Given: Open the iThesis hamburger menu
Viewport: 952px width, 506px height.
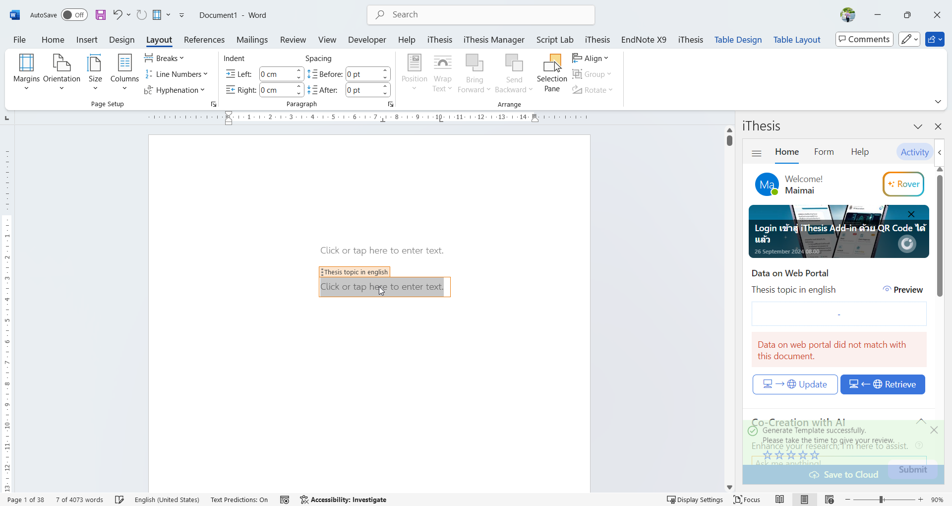Looking at the screenshot, I should [x=757, y=153].
